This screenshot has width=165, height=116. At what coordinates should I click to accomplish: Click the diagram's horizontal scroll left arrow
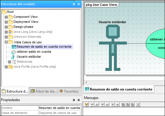[x=86, y=82]
